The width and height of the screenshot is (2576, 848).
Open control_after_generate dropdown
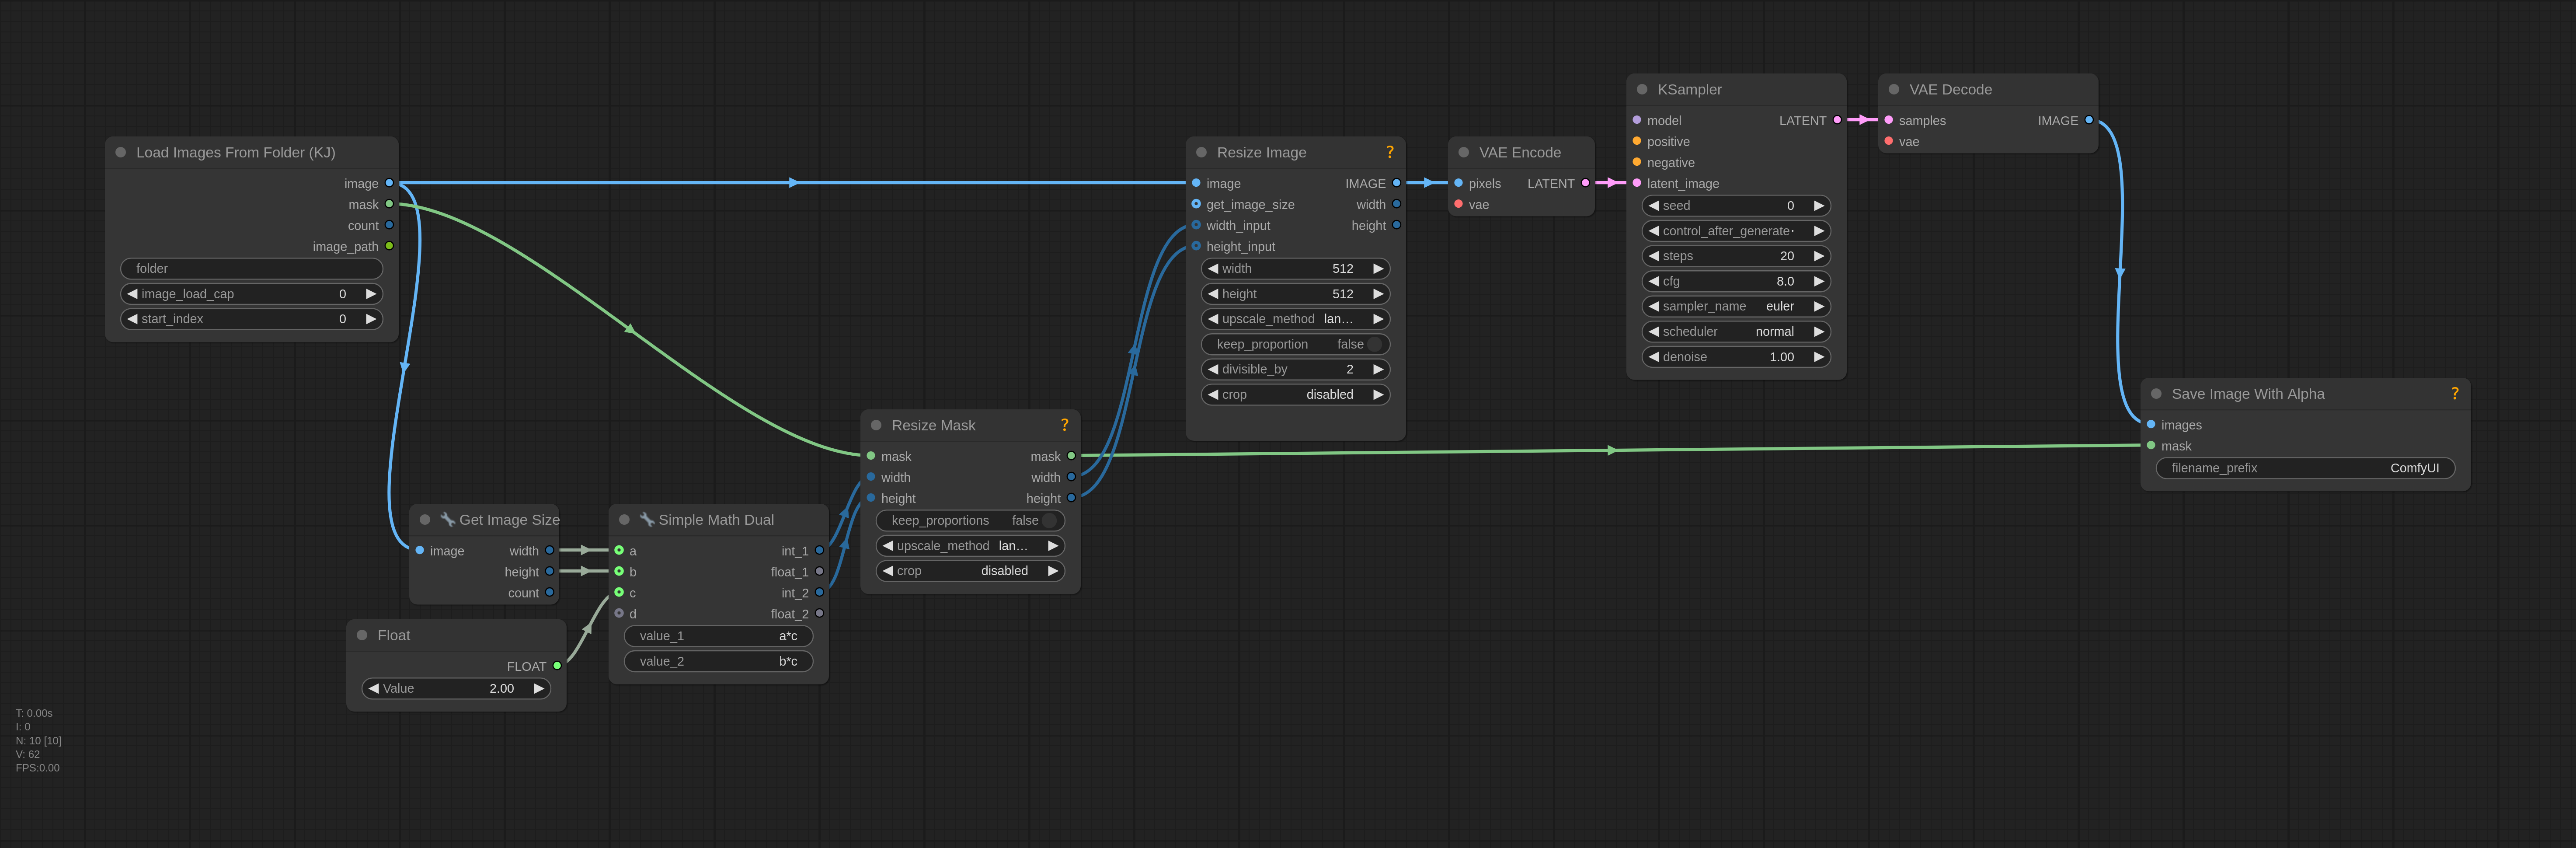1736,231
